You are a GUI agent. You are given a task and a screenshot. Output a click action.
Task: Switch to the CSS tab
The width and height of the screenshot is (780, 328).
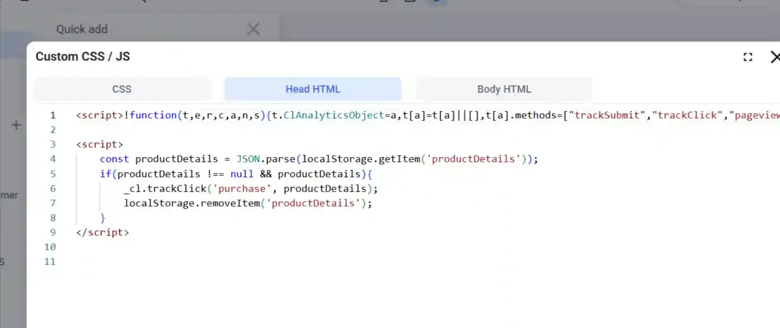pos(122,89)
